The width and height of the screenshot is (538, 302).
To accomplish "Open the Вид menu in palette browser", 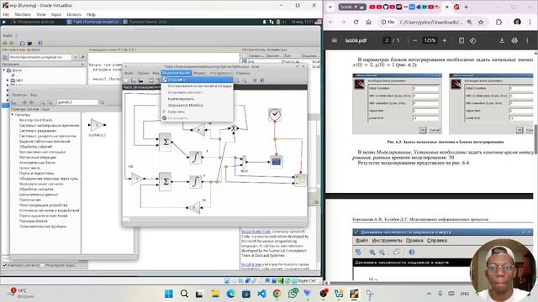I will pos(34,95).
